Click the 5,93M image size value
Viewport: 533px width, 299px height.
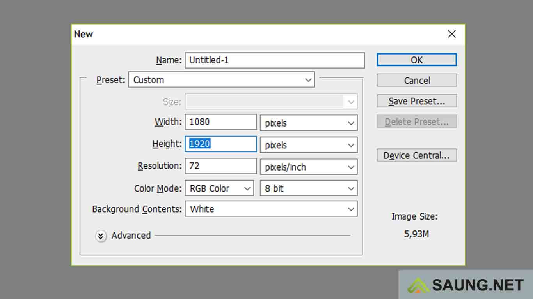point(416,234)
